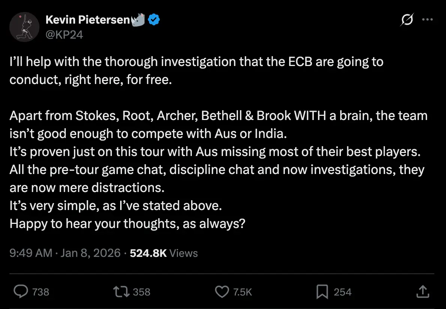
Task: Open Kevin Pietersen's profile avatar
Action: pyautogui.click(x=24, y=27)
